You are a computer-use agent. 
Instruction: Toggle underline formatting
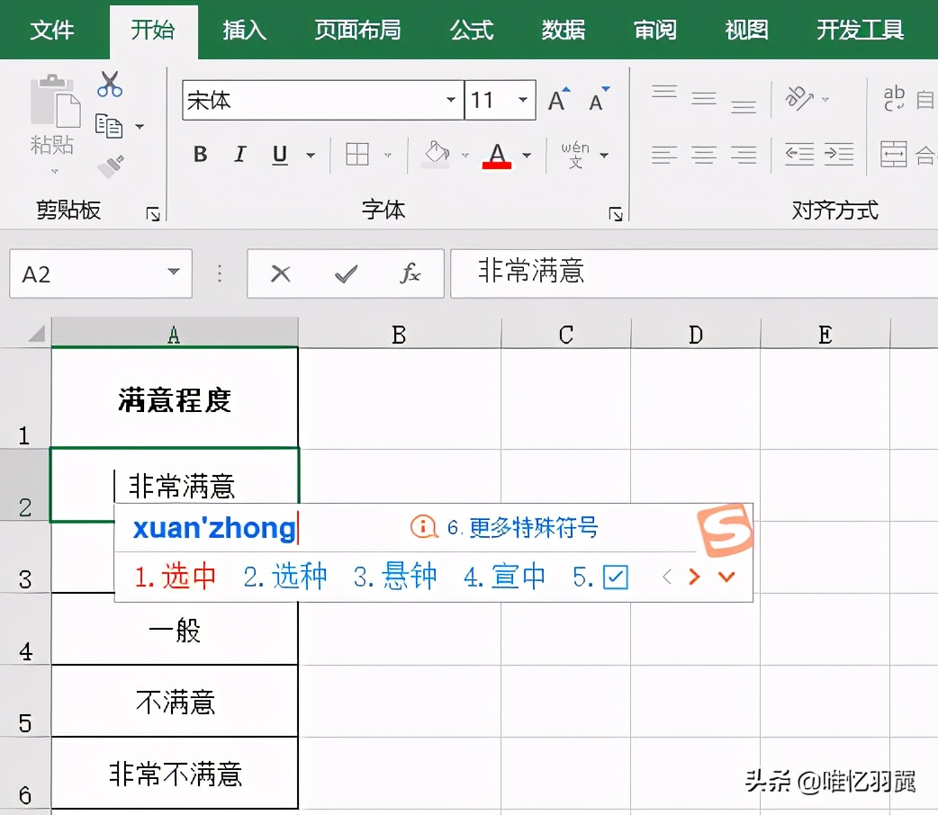click(x=279, y=154)
